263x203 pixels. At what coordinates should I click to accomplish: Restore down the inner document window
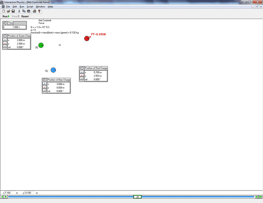[257, 6]
